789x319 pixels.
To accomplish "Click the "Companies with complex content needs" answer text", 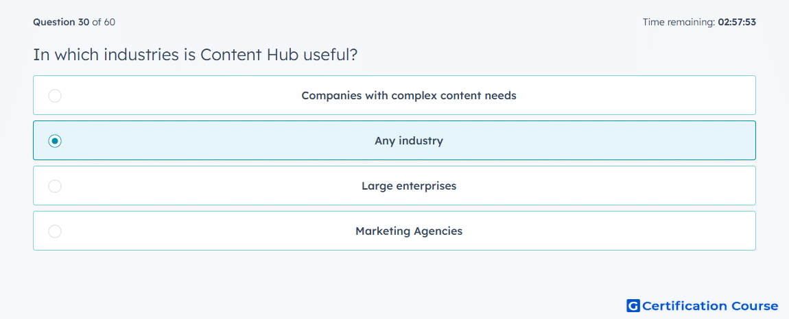I will point(409,95).
